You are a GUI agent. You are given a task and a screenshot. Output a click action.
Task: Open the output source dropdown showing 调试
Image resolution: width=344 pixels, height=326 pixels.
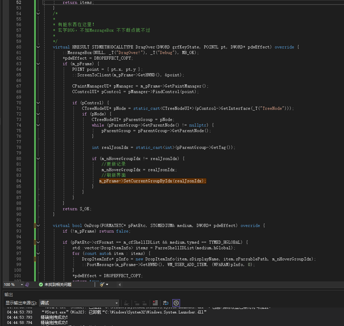(79, 303)
